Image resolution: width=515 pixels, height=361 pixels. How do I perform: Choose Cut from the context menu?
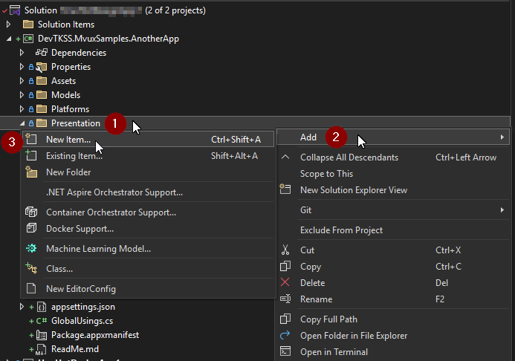[x=393, y=250]
